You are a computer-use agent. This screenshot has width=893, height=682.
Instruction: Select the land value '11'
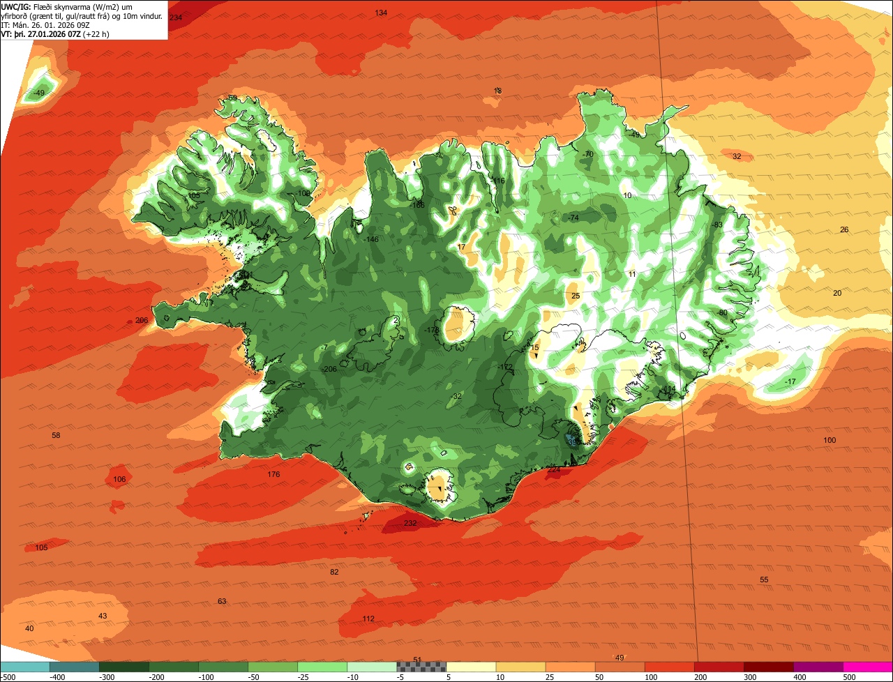632,275
